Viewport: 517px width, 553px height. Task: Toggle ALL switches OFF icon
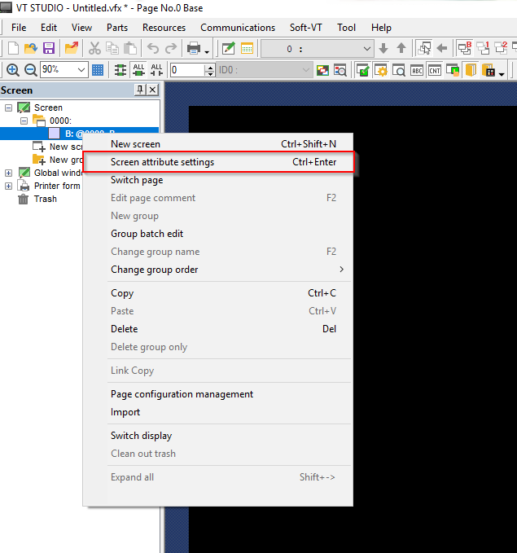pos(156,70)
